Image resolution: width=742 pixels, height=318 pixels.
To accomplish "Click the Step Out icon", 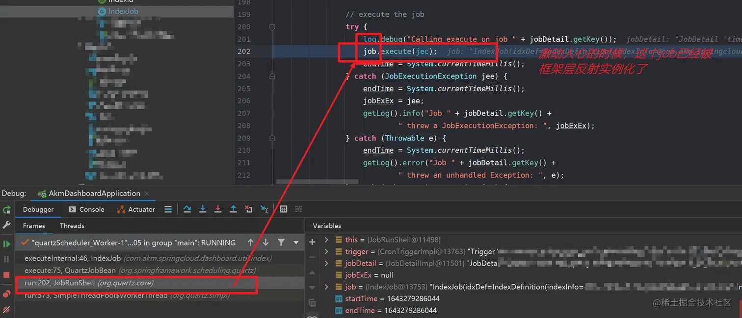I will point(233,209).
